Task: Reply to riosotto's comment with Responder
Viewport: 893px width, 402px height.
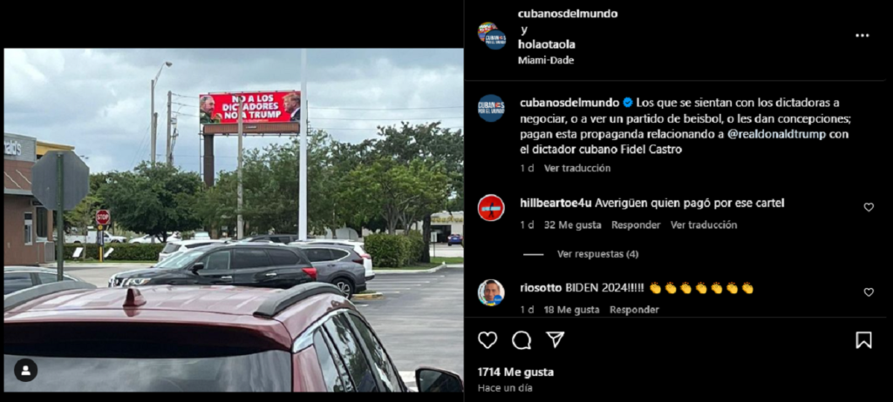Action: click(634, 310)
